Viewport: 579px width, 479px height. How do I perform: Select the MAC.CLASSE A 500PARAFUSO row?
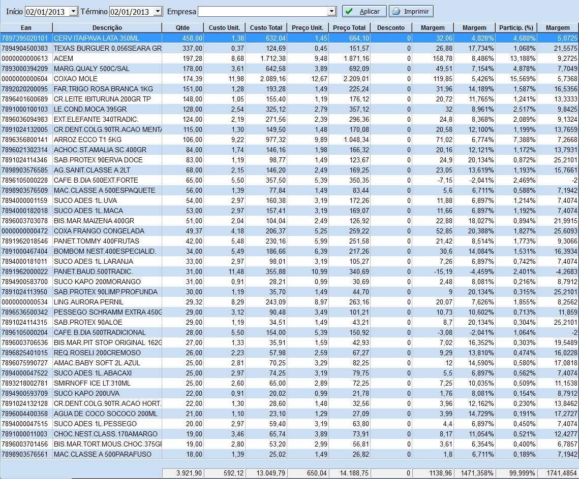(290, 454)
